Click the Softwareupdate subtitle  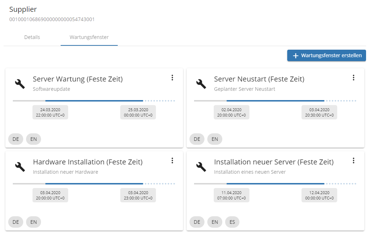click(x=51, y=89)
